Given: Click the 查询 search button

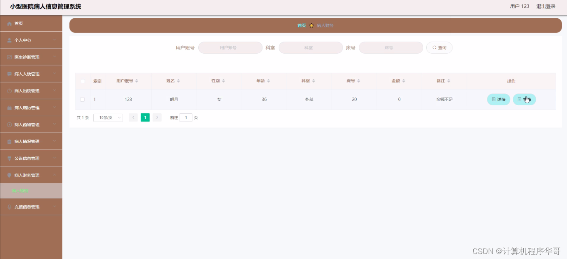Looking at the screenshot, I should (x=439, y=48).
